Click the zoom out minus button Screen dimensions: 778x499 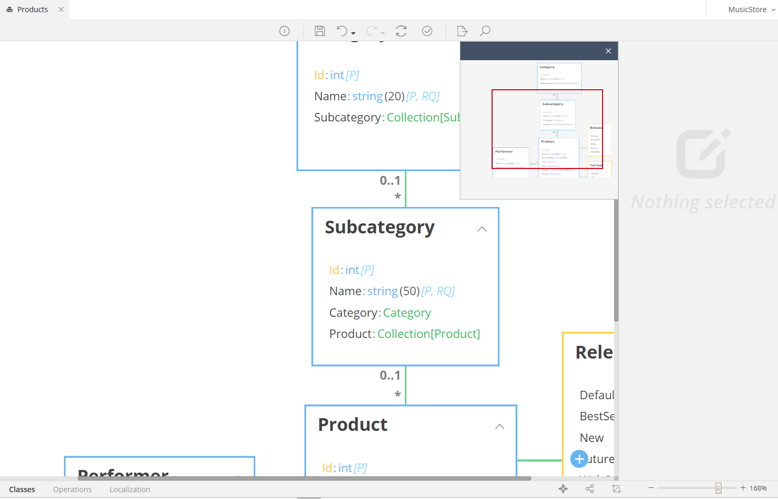click(x=651, y=488)
